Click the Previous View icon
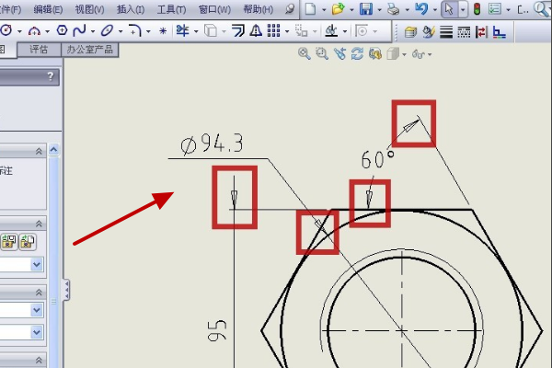This screenshot has width=552, height=368. coord(339,54)
